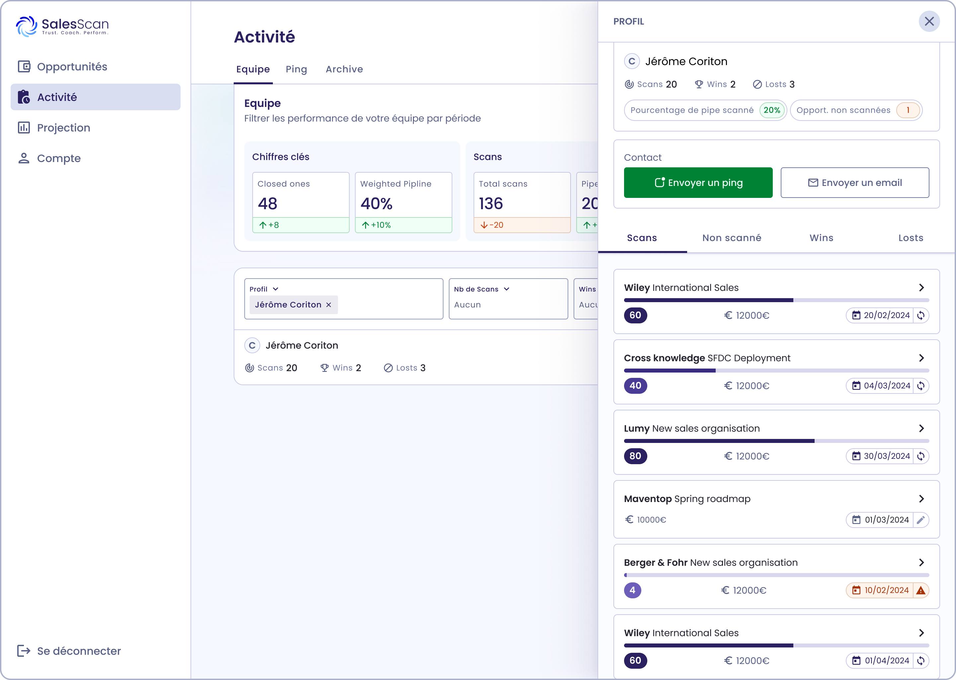Open the Opportunités sidebar icon

pos(24,67)
